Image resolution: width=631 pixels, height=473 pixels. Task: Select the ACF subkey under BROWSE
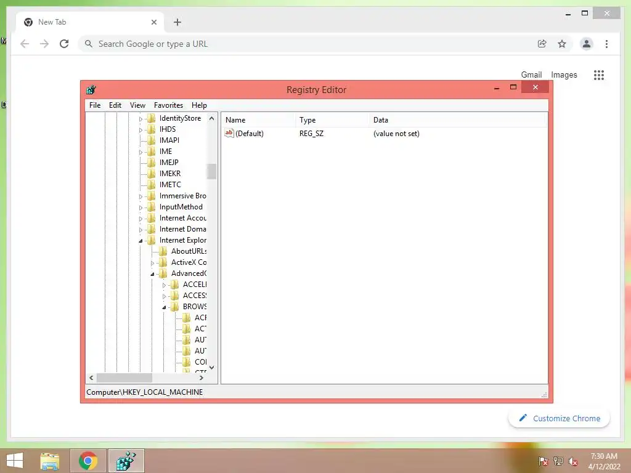coord(200,318)
